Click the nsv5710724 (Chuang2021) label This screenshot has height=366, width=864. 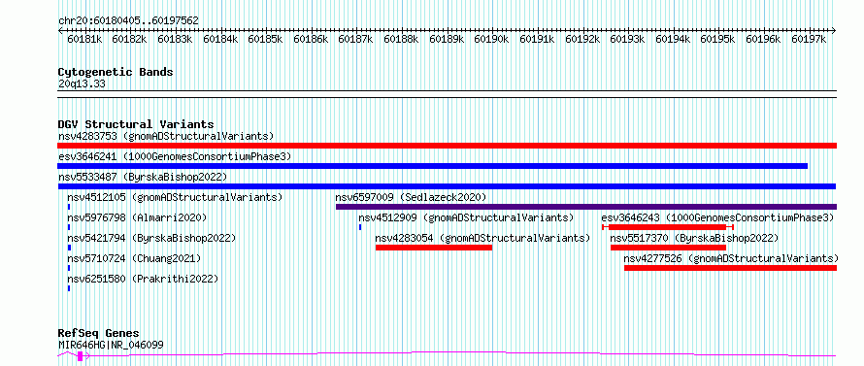click(134, 258)
